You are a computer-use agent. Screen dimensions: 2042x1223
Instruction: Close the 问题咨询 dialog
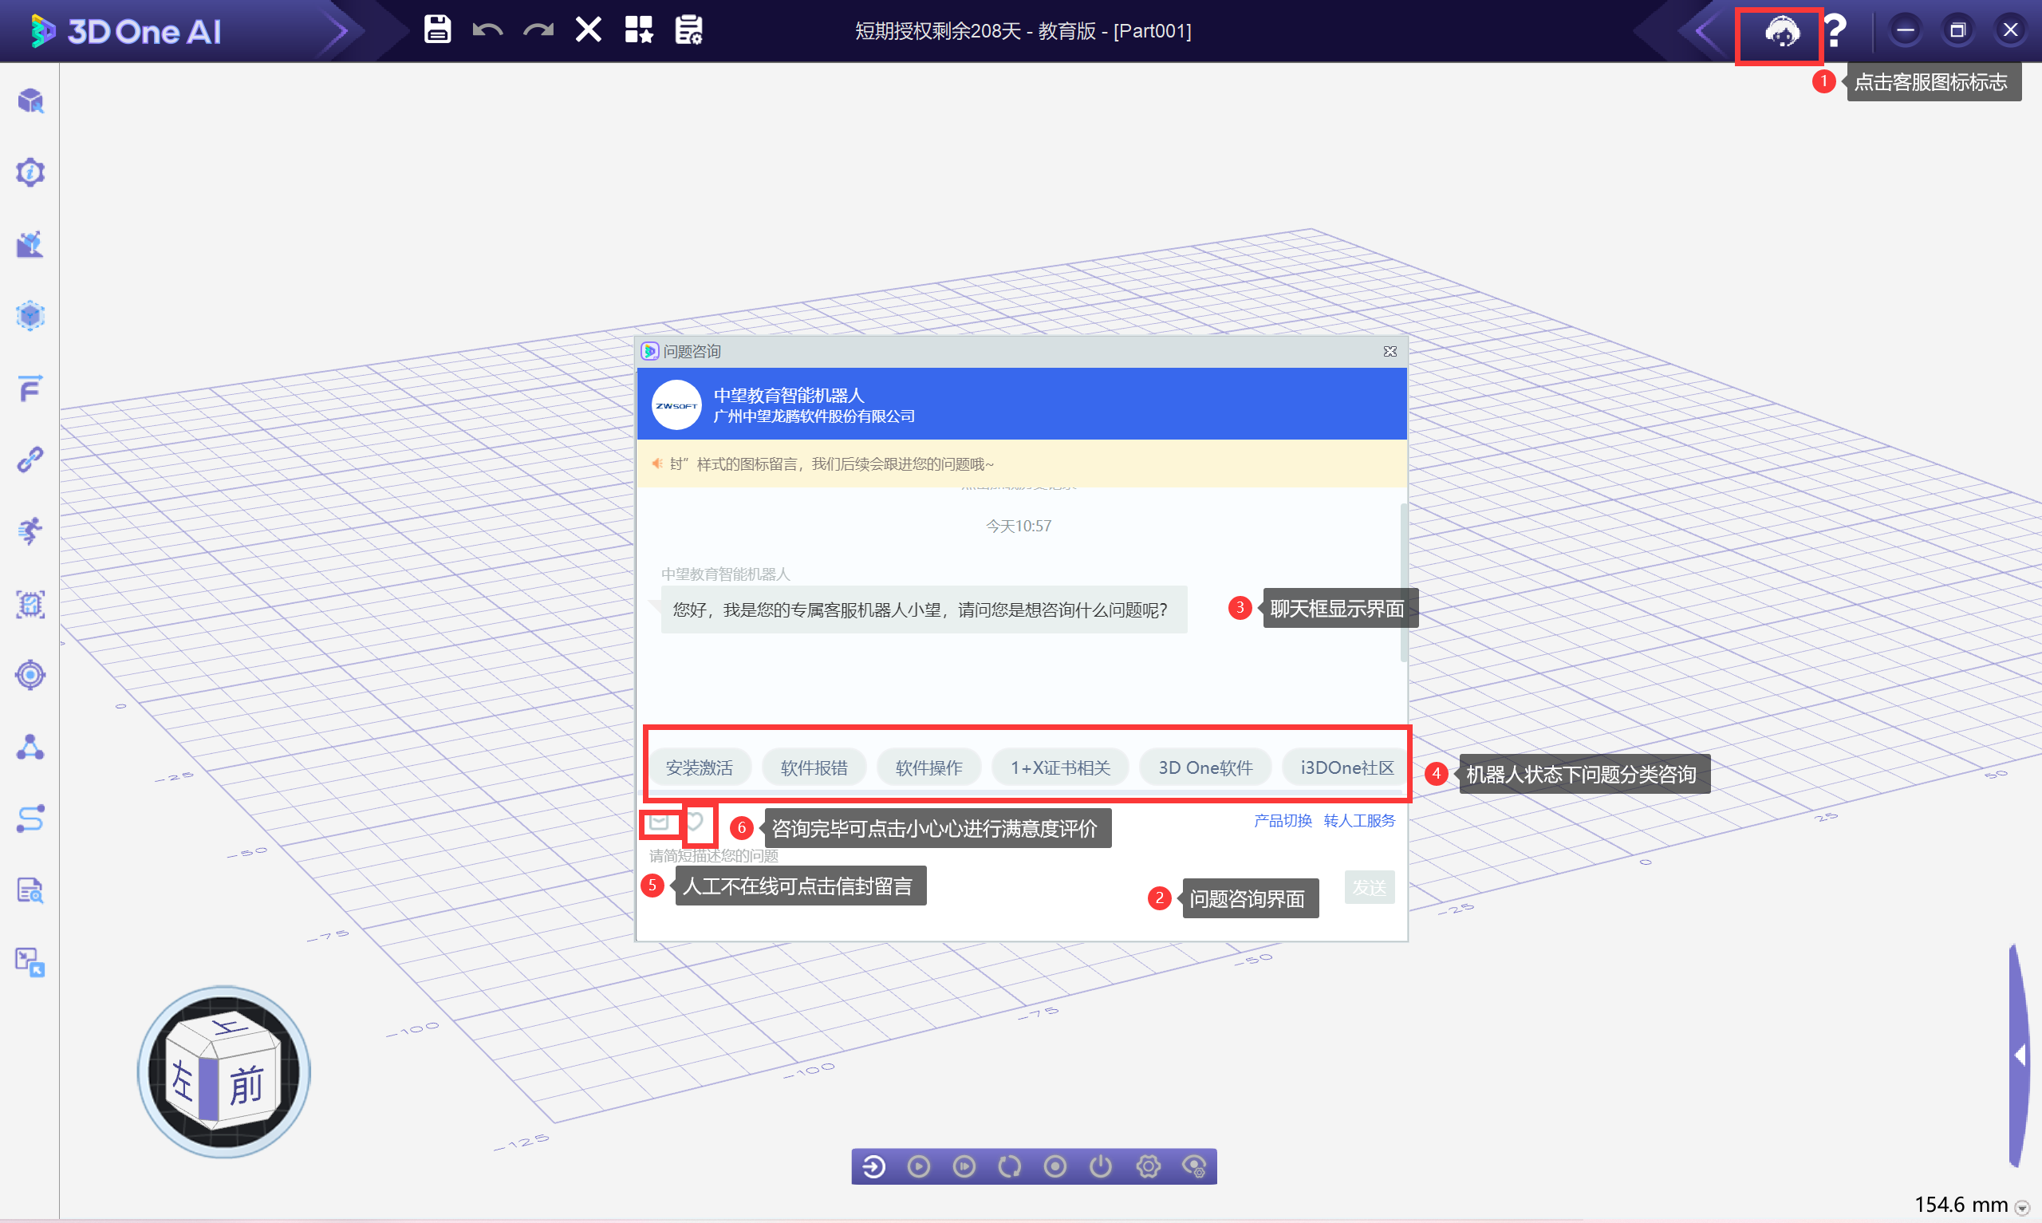(1390, 352)
